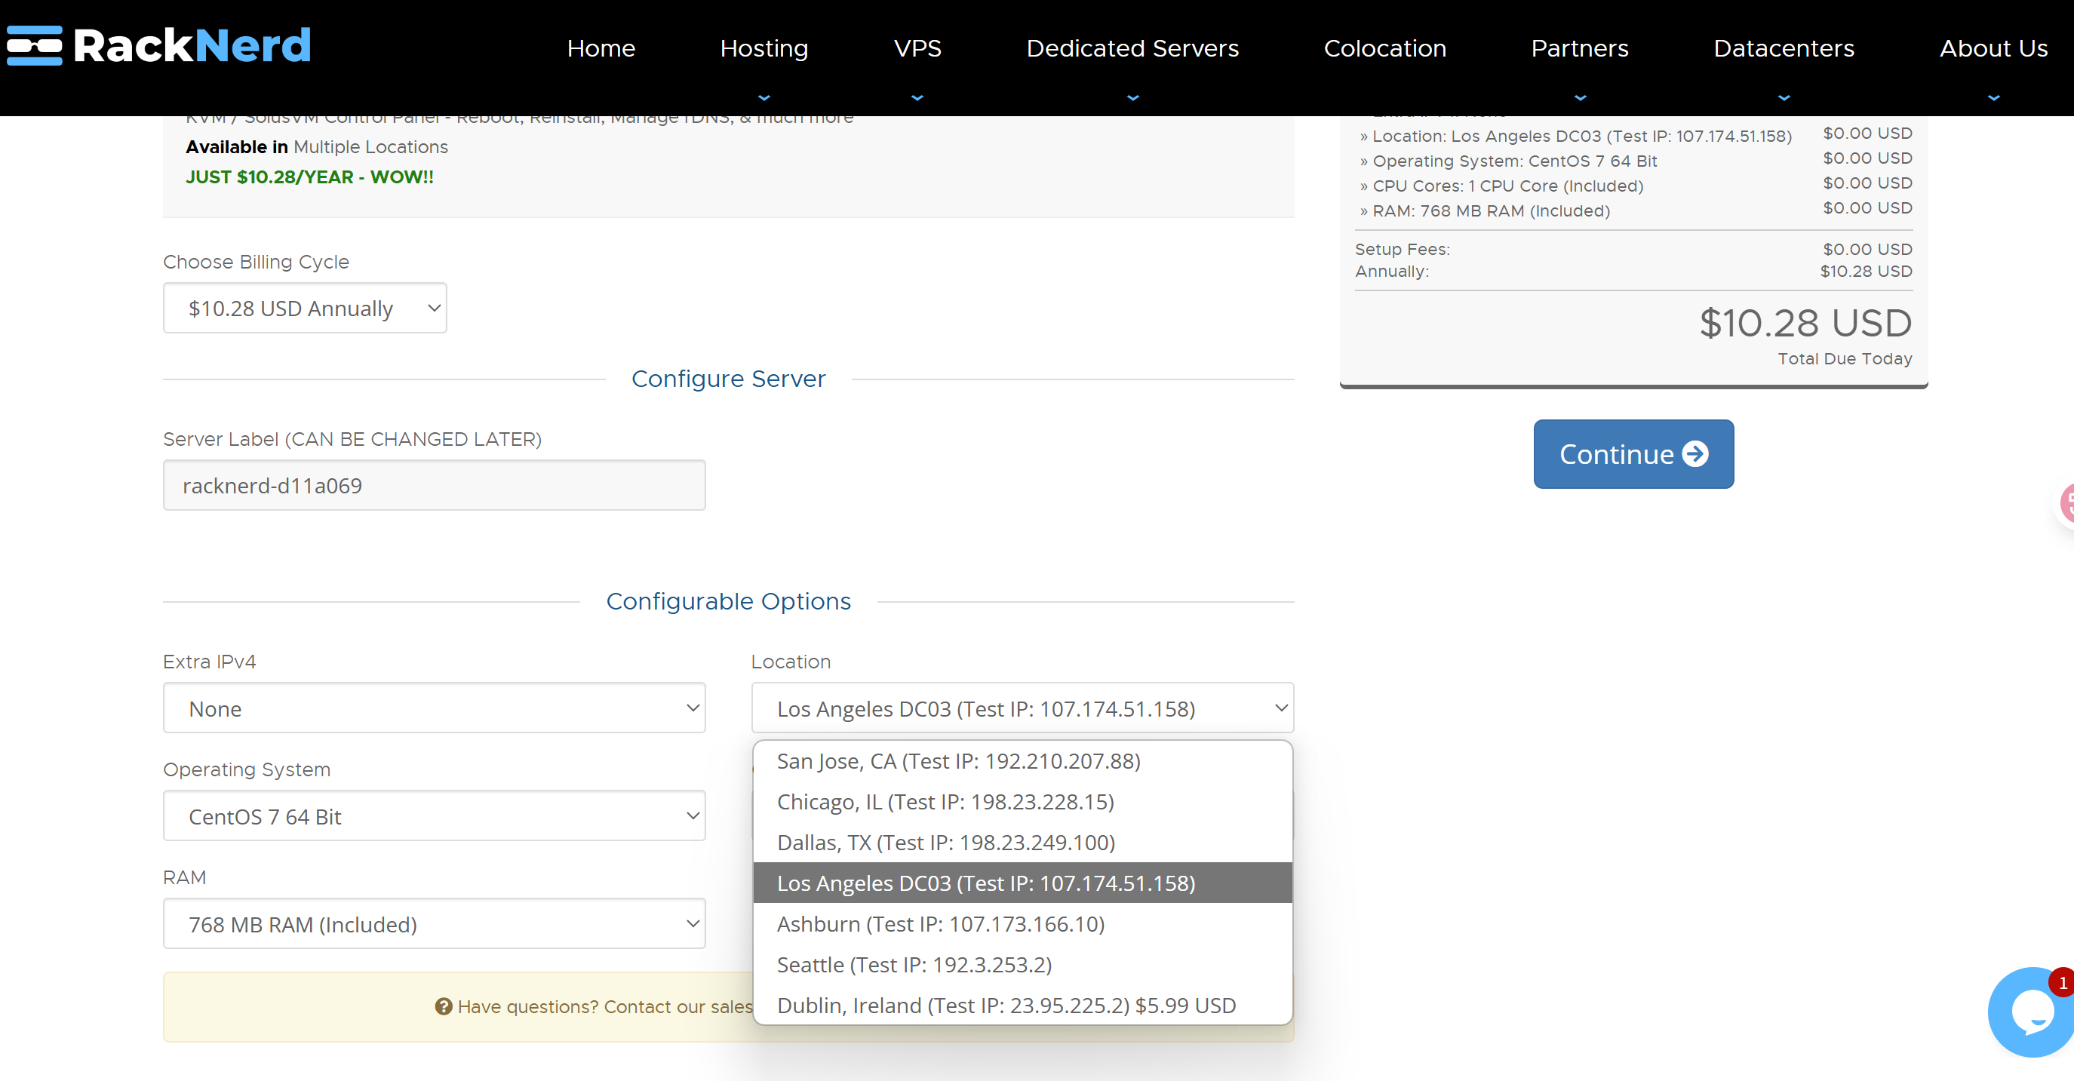Expand the Hosting chevron arrow

pos(764,97)
